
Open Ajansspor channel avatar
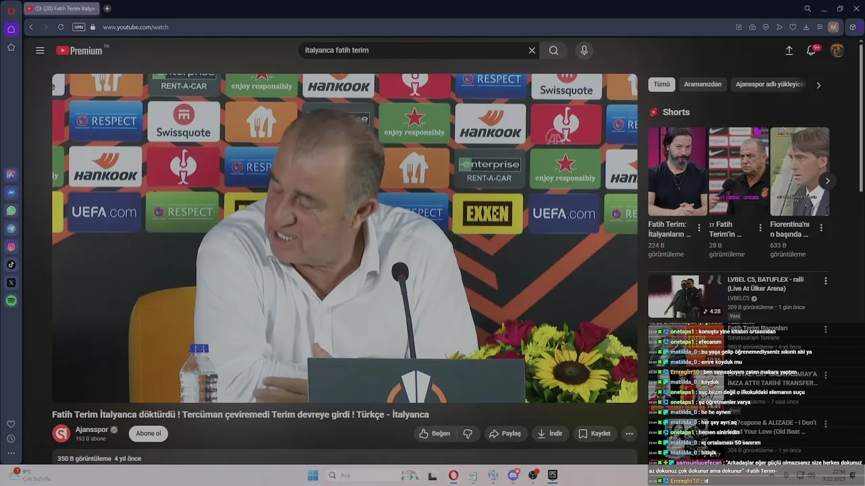point(61,433)
